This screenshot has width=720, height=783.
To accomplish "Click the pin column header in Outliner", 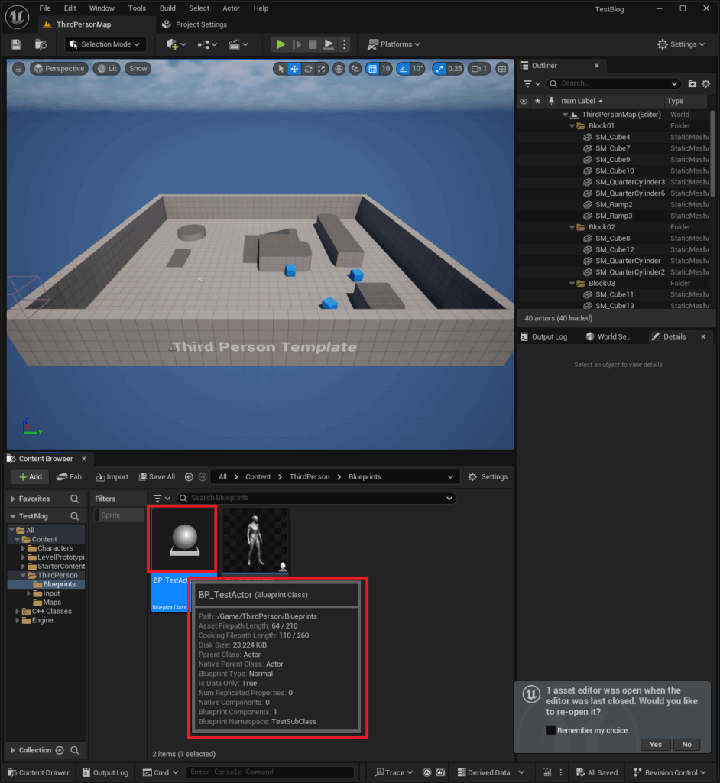I will point(551,102).
